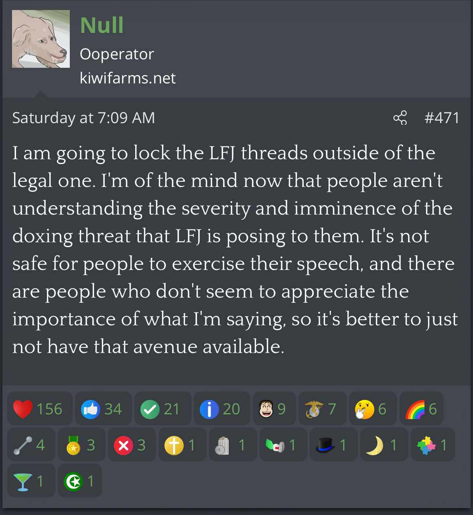Viewport: 473px width, 515px height.
Task: Click the thinking emoji reaction
Action: point(373,409)
